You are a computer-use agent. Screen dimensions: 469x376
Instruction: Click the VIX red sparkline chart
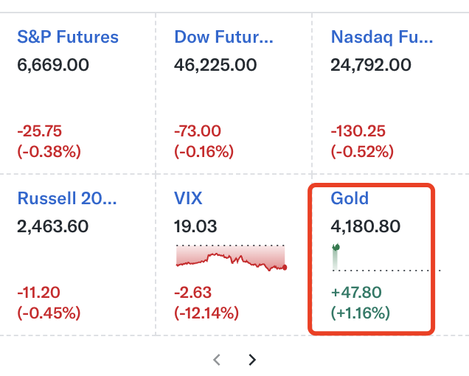pyautogui.click(x=230, y=257)
